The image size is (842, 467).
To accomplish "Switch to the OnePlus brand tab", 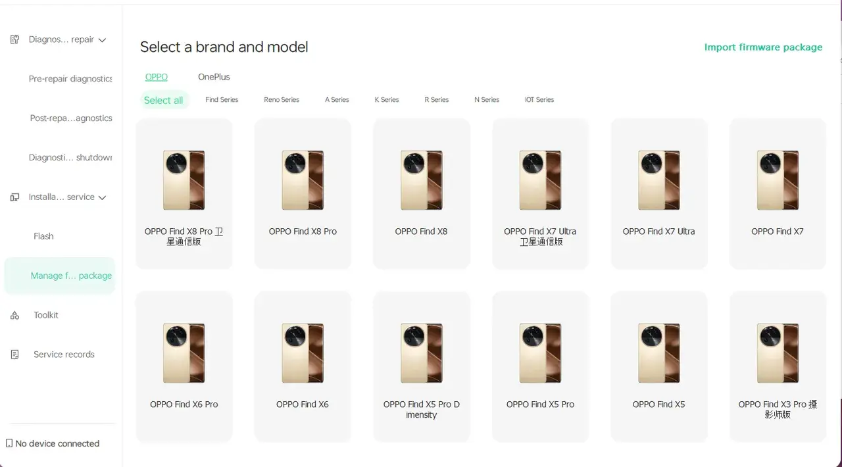I will (x=214, y=77).
